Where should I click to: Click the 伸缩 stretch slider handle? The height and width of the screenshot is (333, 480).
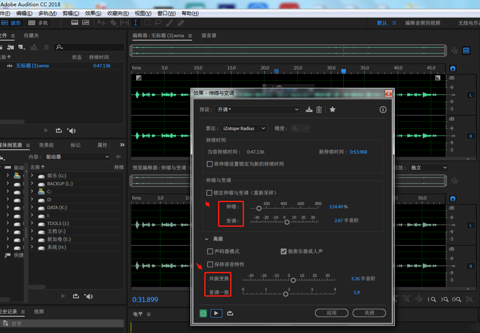(x=259, y=208)
